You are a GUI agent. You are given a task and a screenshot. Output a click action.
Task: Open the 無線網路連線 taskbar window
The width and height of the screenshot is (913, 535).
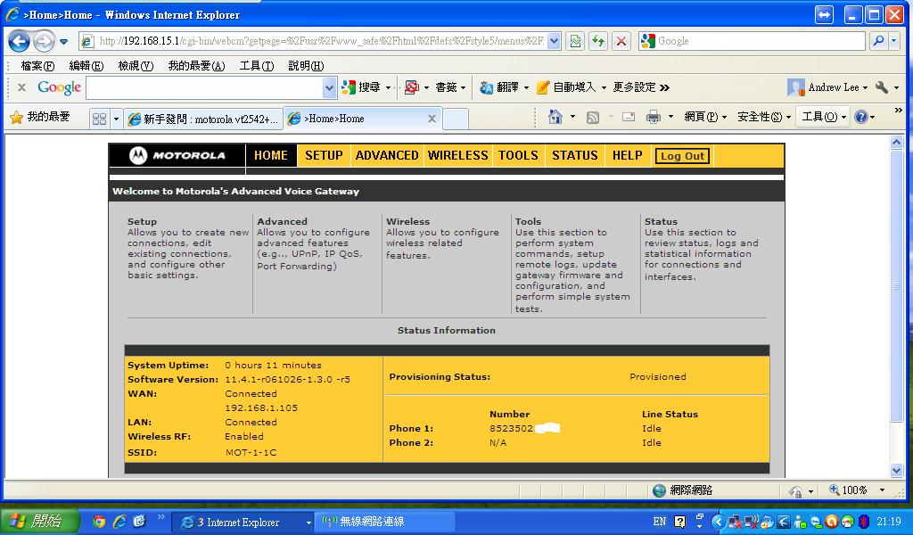(x=384, y=522)
